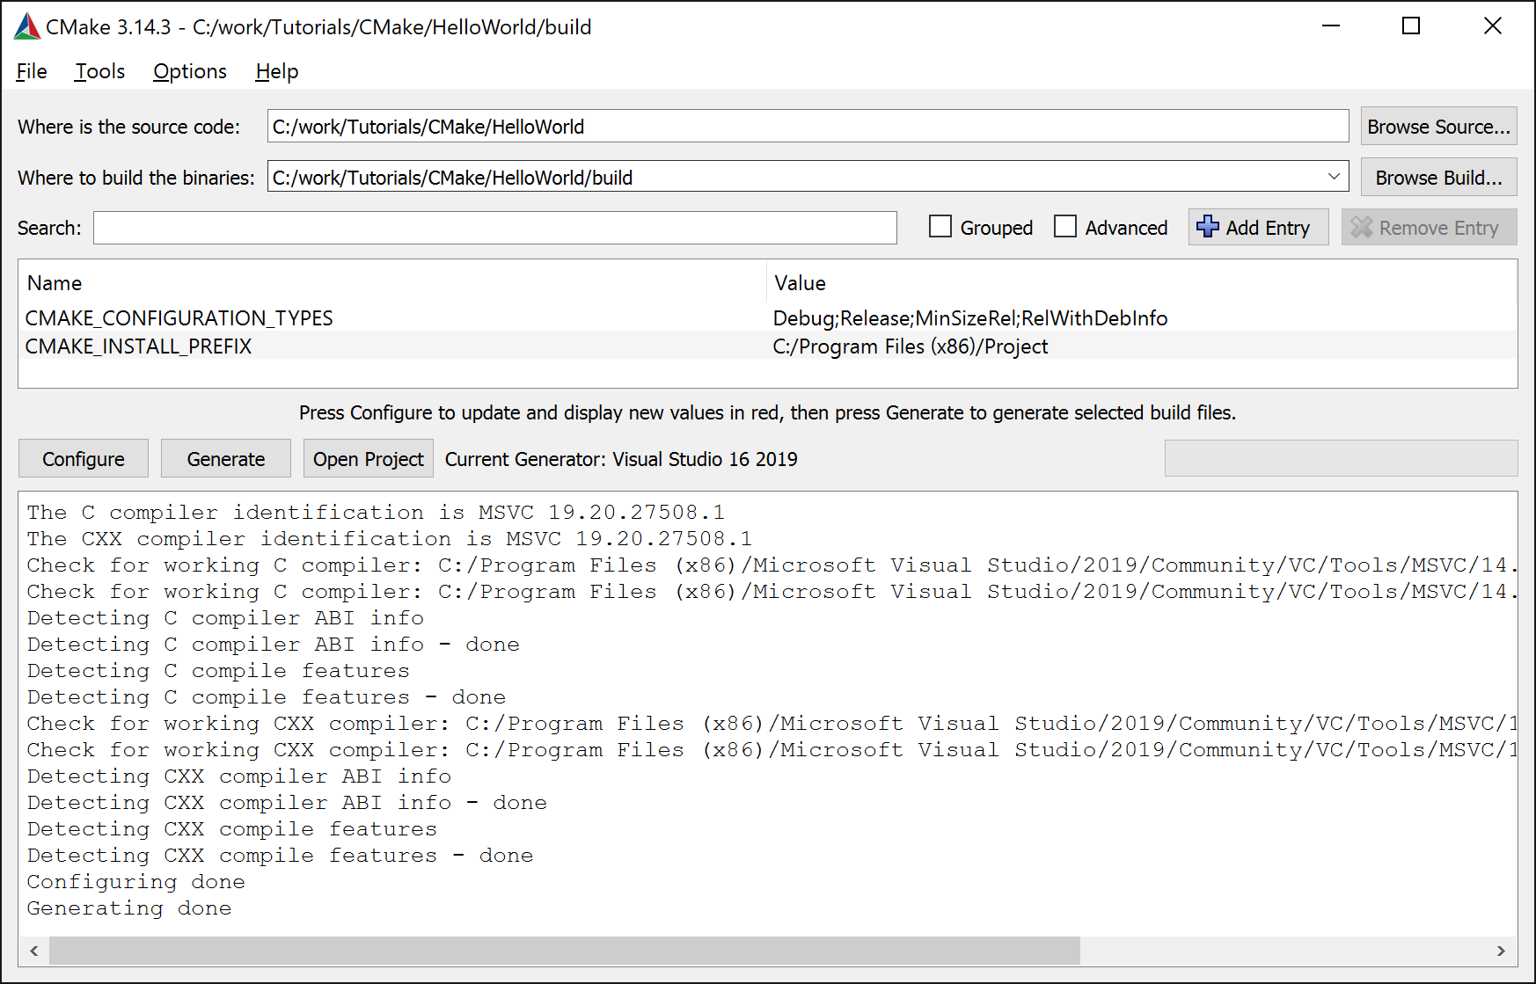Click the Search input field

point(493,228)
